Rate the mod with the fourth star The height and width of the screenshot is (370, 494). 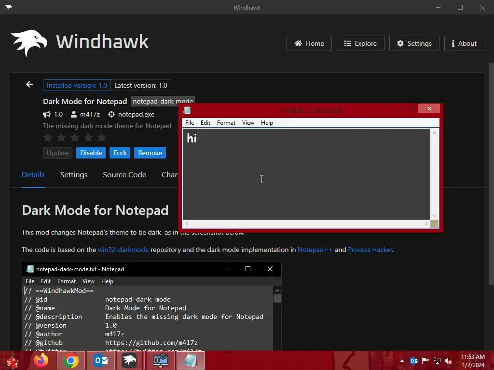click(x=88, y=137)
